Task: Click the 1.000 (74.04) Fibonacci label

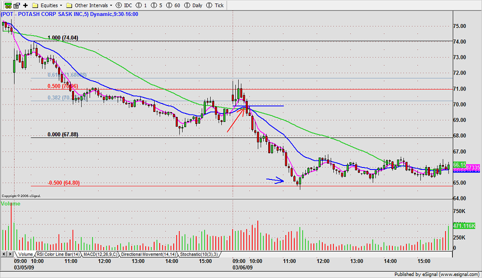Action: 63,38
